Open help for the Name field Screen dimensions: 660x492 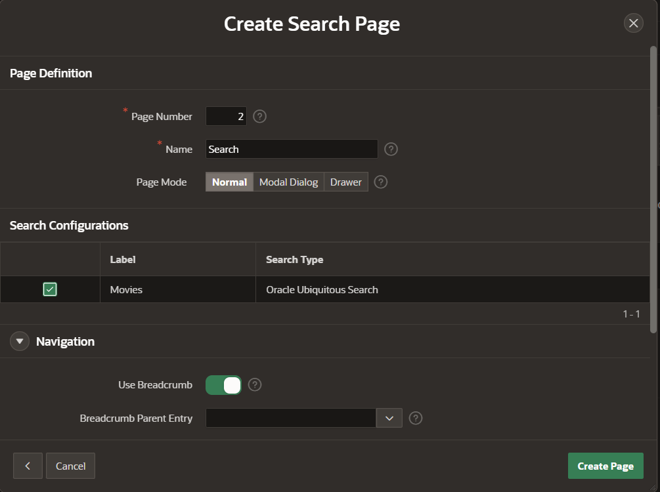pos(391,149)
